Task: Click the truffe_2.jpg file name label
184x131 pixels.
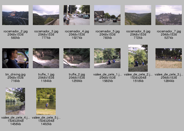Action: coord(77,75)
